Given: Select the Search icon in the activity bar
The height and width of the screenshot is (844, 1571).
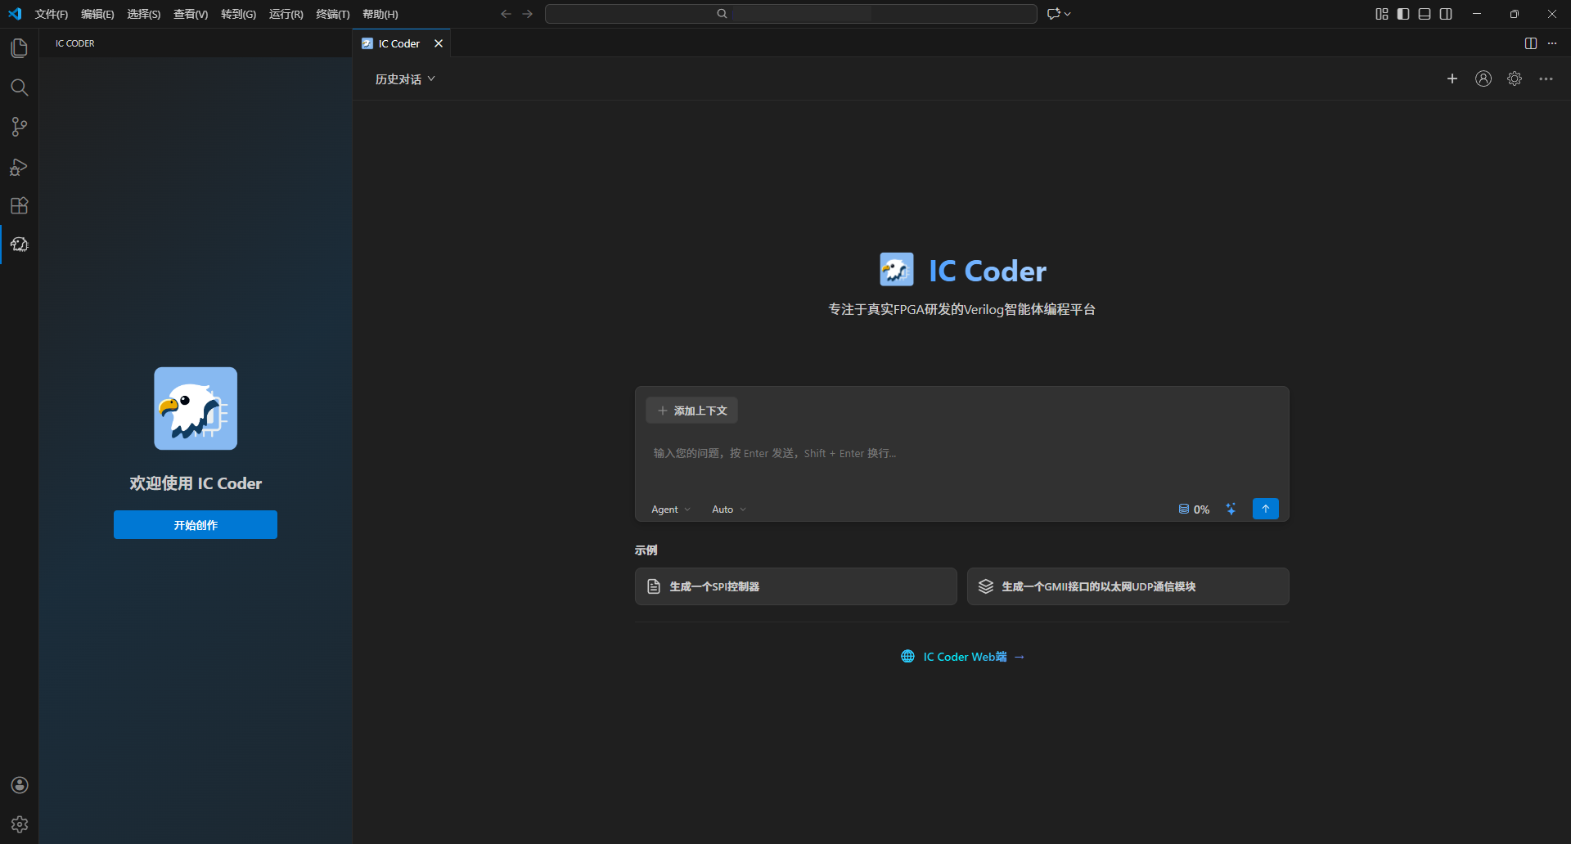Looking at the screenshot, I should pos(19,87).
